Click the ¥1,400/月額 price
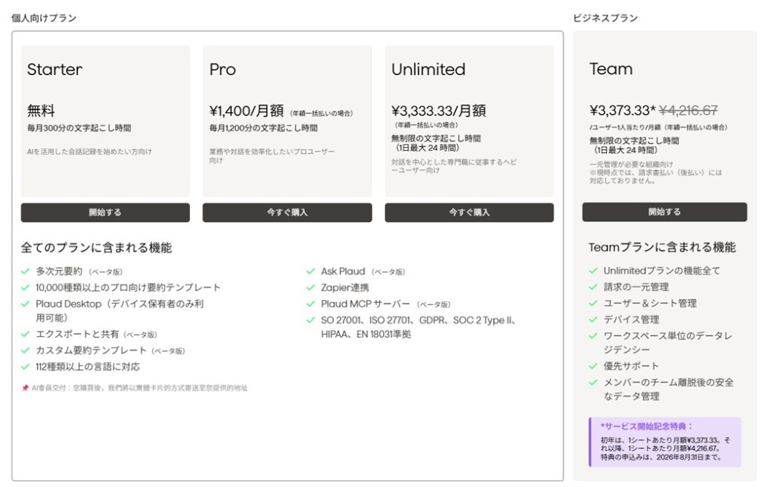Viewport: 760px width, 487px height. coord(246,111)
